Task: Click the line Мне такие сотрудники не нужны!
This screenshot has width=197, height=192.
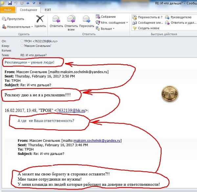Action: (x=50, y=179)
